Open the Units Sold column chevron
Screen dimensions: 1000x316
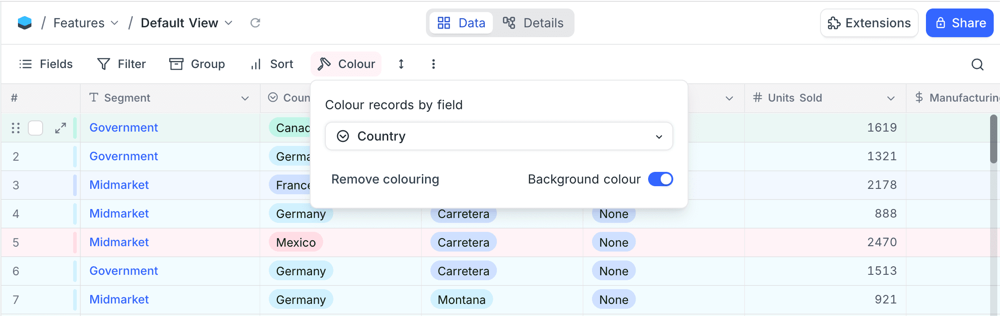[x=890, y=98]
